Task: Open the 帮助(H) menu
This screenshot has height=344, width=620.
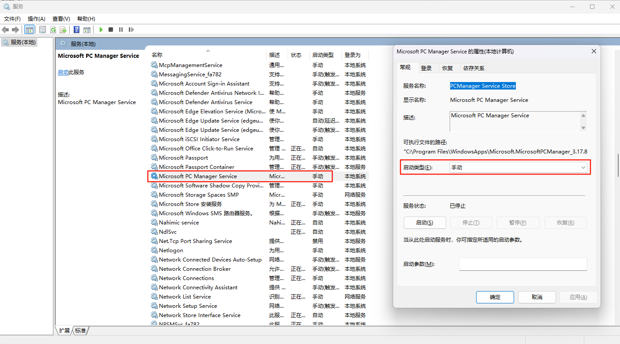Action: tap(86, 19)
